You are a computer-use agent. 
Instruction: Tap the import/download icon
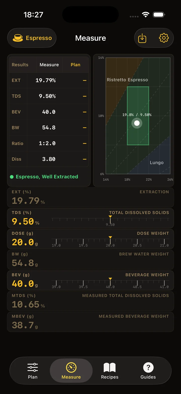point(142,38)
